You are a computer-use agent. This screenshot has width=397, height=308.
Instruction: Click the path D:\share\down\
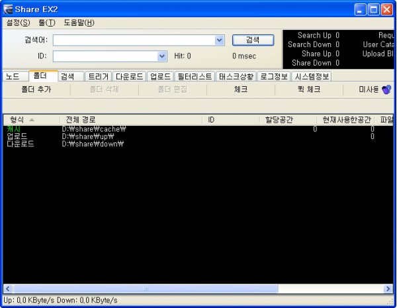[x=93, y=144]
